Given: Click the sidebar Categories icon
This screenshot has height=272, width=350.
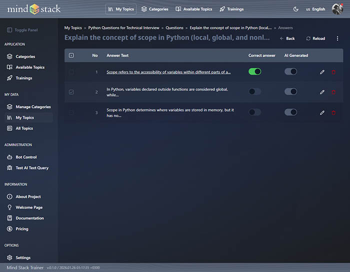Looking at the screenshot, I should pos(9,56).
